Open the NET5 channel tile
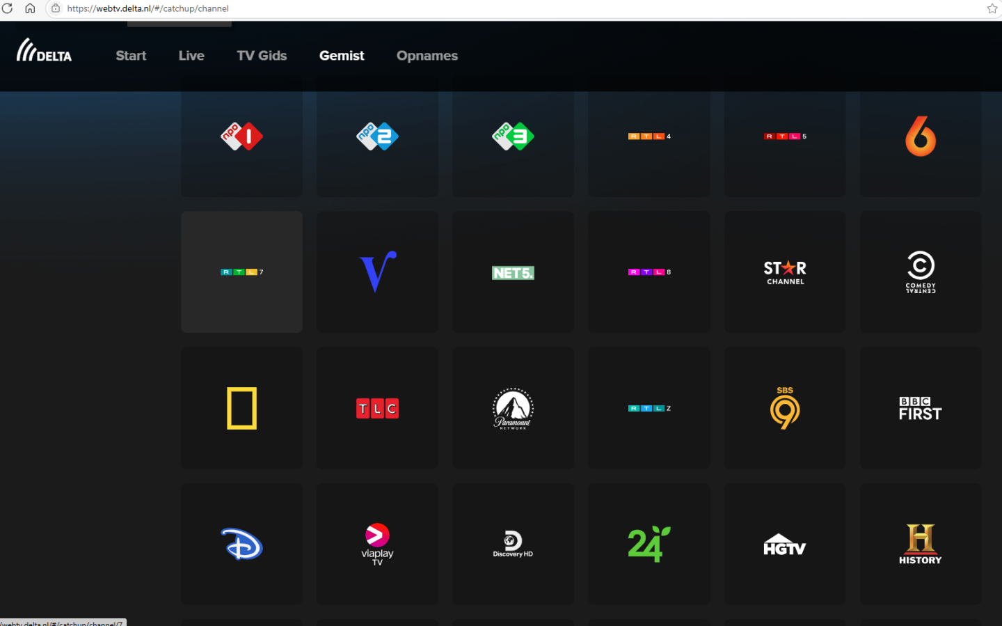Image resolution: width=1002 pixels, height=626 pixels. coord(513,272)
